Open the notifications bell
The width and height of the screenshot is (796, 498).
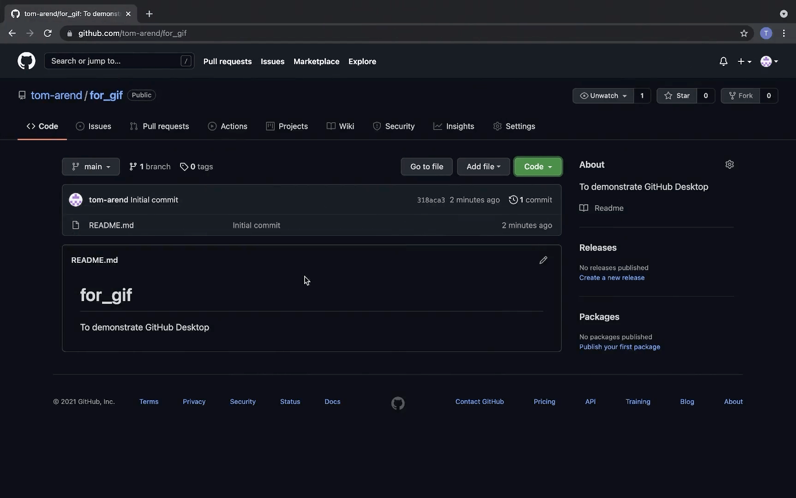tap(723, 61)
